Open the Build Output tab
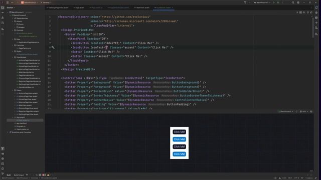 pyautogui.click(x=19, y=175)
